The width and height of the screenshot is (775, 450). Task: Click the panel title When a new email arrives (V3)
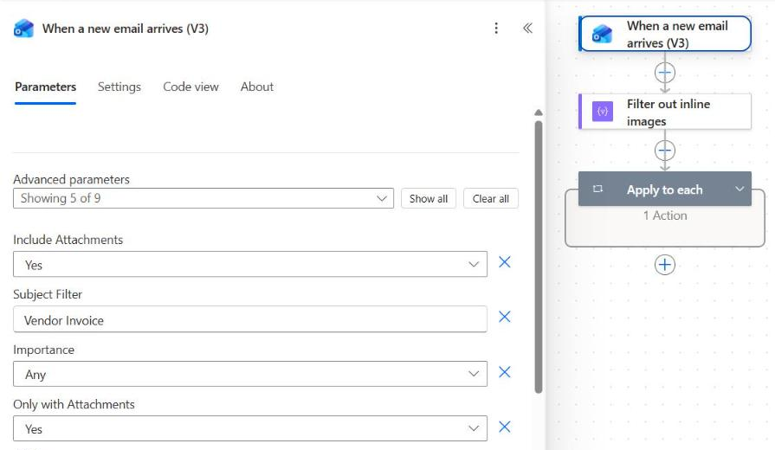(126, 29)
